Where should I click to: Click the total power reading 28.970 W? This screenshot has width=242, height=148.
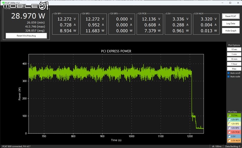(x=28, y=16)
